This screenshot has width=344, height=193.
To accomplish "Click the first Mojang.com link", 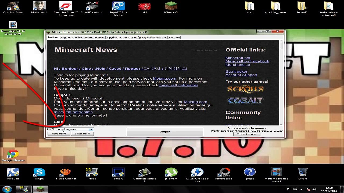I will tap(164, 79).
